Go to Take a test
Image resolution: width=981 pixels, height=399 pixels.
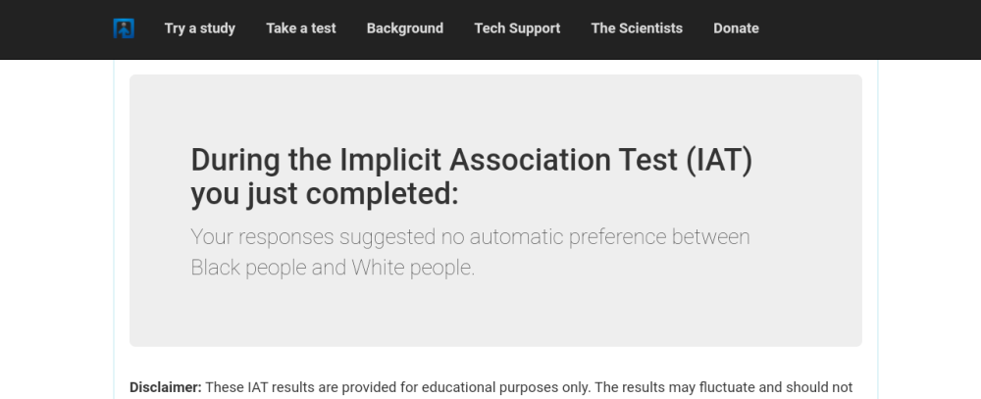tap(301, 28)
